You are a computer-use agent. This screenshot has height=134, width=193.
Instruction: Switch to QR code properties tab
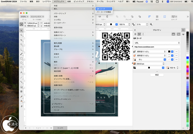[x=139, y=34]
